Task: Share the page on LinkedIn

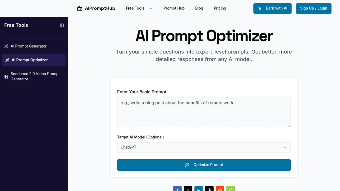Action: pyautogui.click(x=199, y=189)
